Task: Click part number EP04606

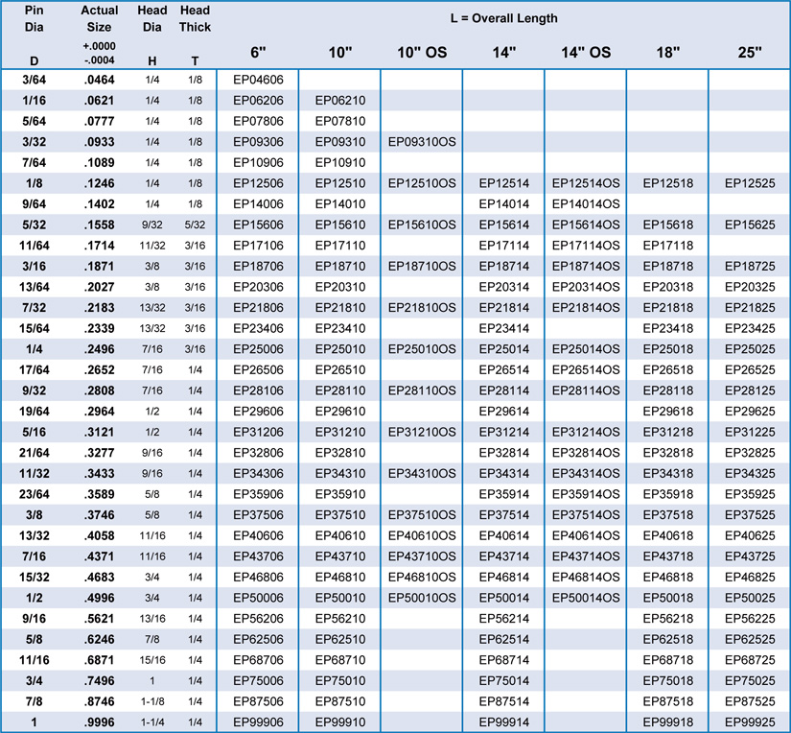Action: point(258,80)
